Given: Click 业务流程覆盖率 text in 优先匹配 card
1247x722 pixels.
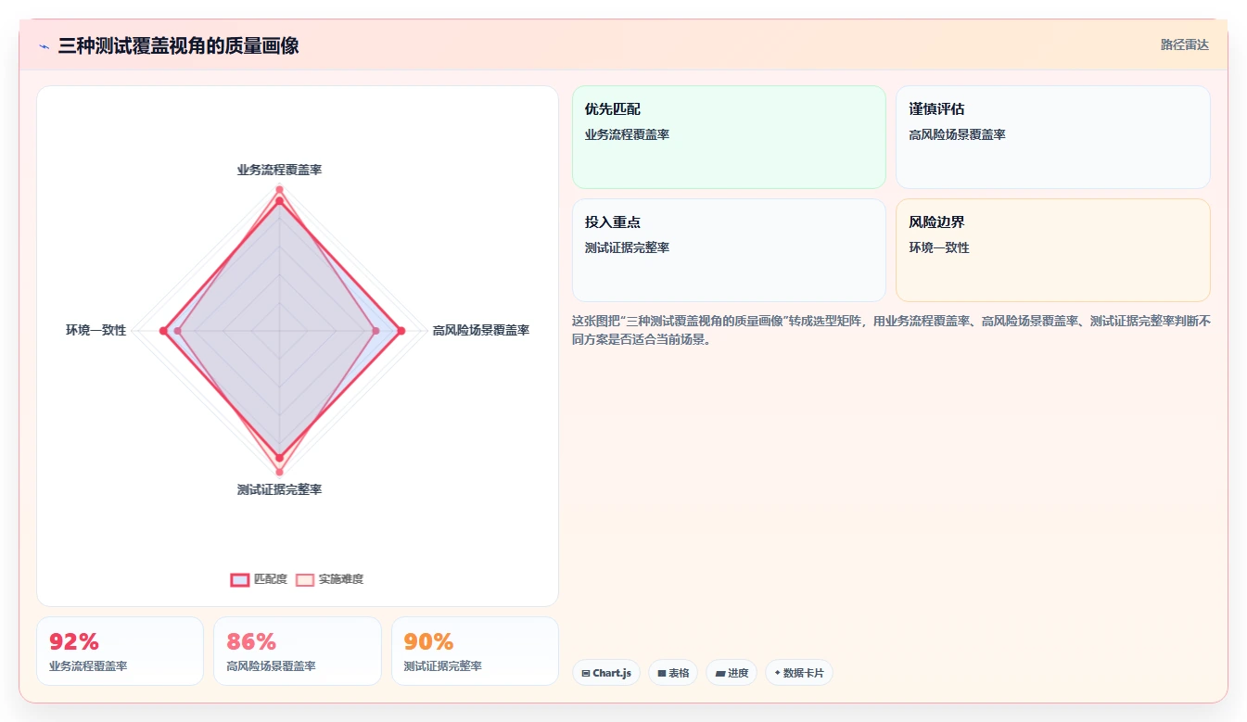Looking at the screenshot, I should [x=627, y=134].
